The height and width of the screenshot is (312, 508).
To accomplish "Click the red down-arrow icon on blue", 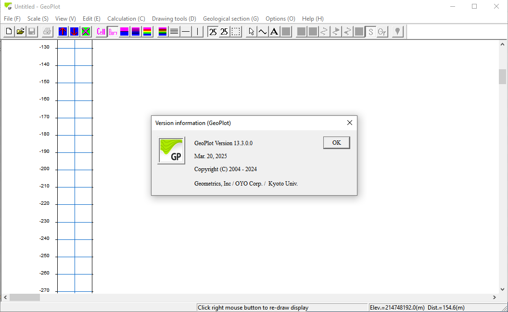I will [x=74, y=32].
